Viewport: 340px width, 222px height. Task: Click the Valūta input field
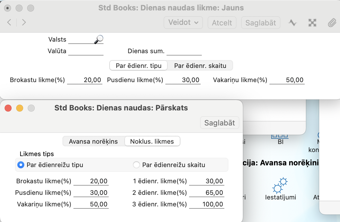(x=86, y=51)
